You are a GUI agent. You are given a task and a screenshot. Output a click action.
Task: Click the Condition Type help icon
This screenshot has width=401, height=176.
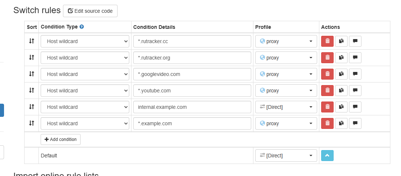point(82,27)
